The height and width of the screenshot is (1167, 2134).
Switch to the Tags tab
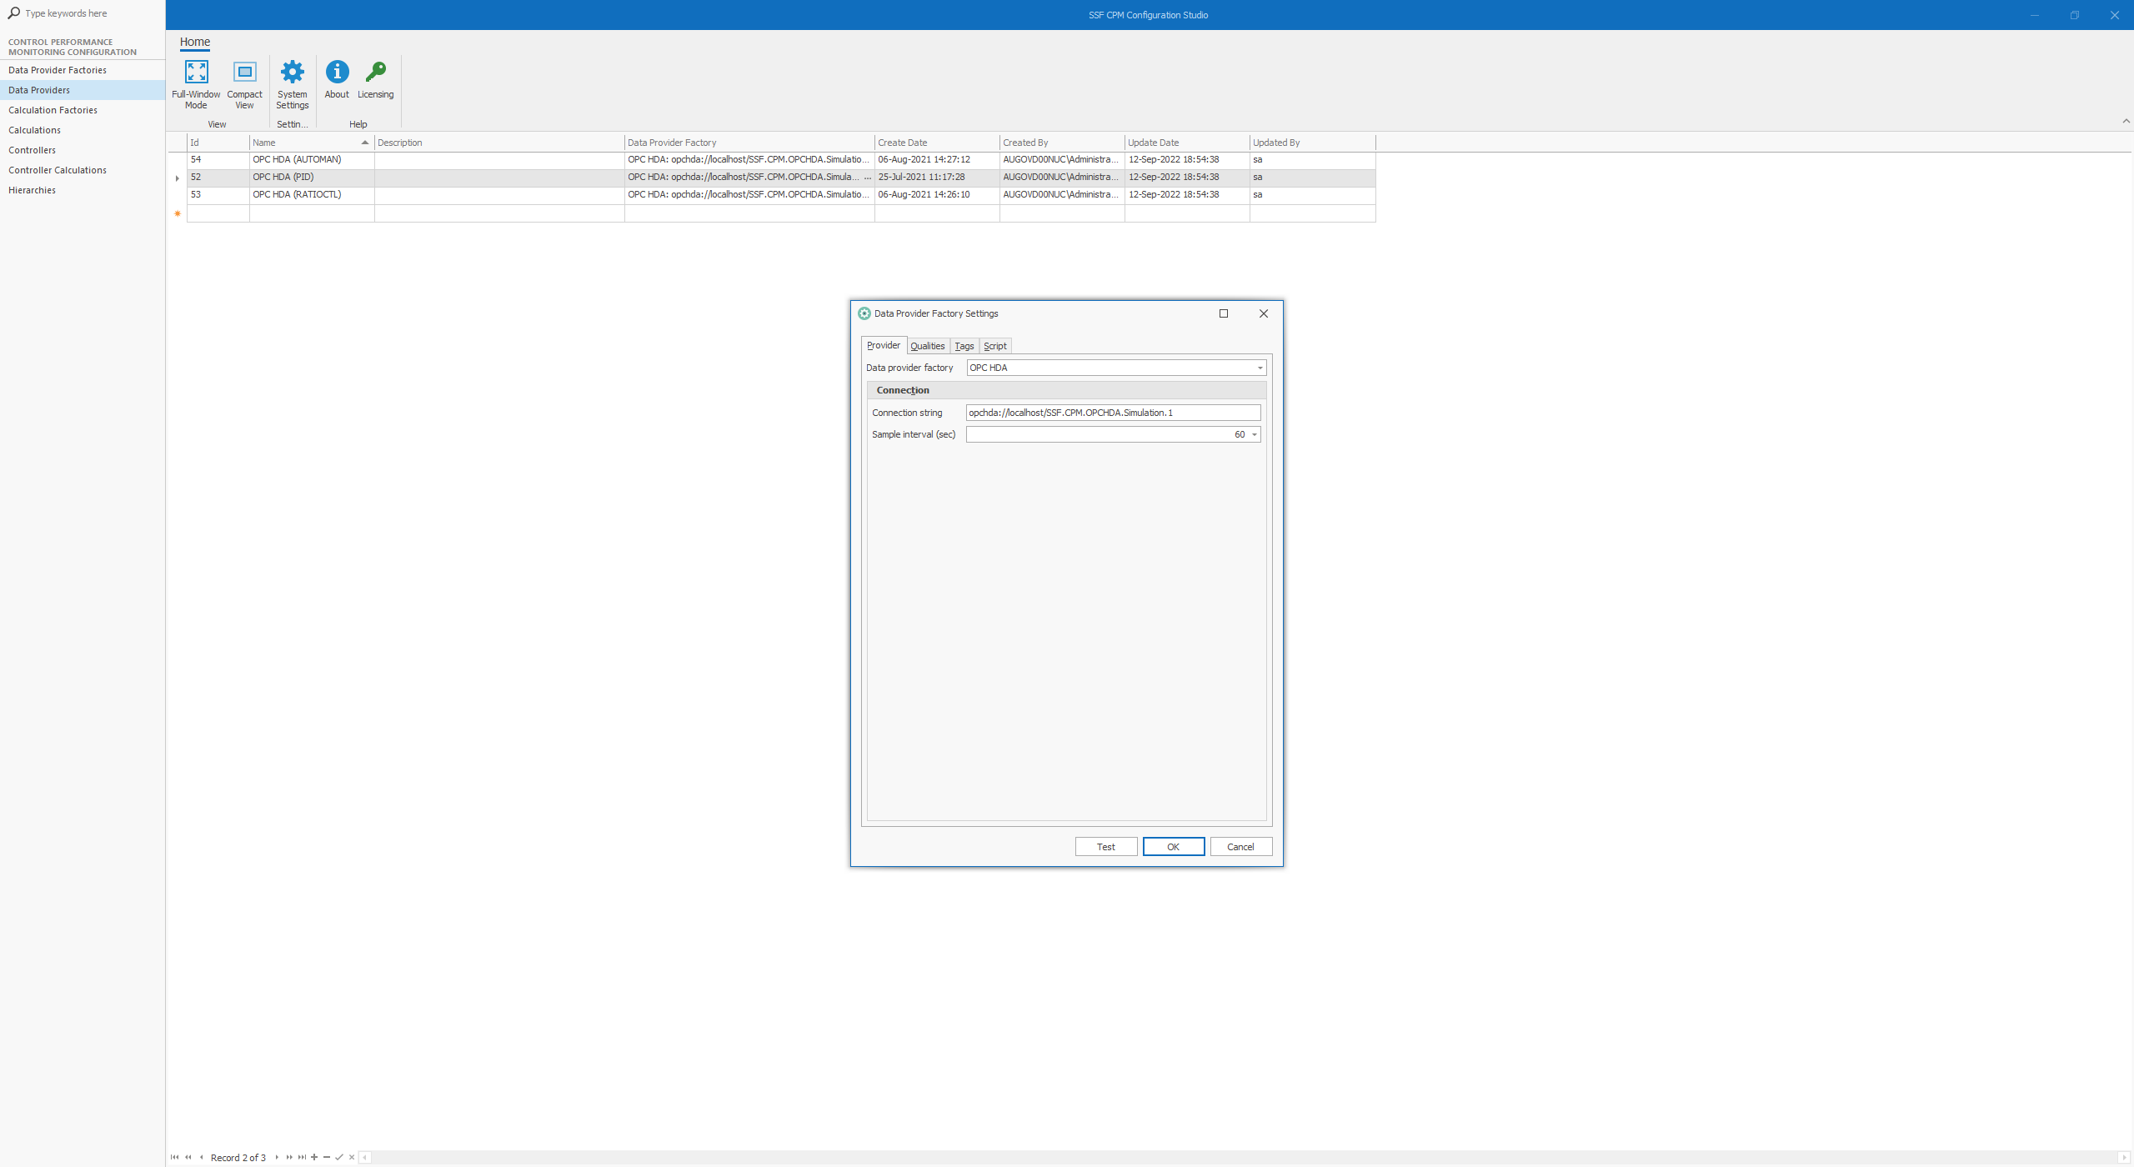[964, 347]
